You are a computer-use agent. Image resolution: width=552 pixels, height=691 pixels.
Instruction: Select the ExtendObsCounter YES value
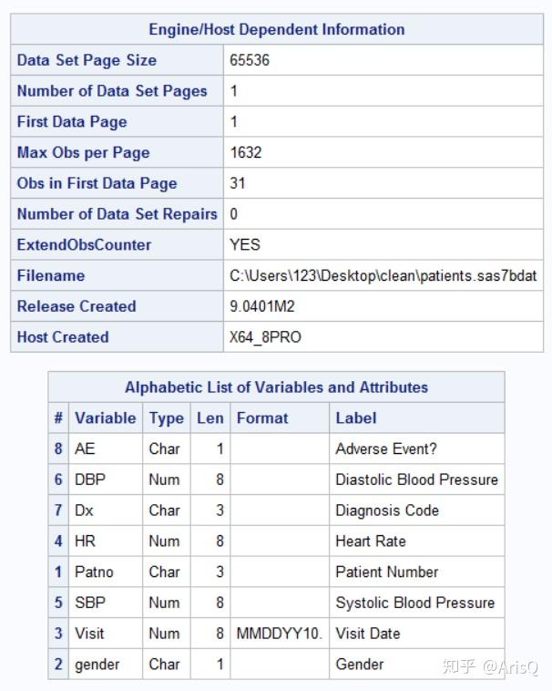tap(245, 244)
